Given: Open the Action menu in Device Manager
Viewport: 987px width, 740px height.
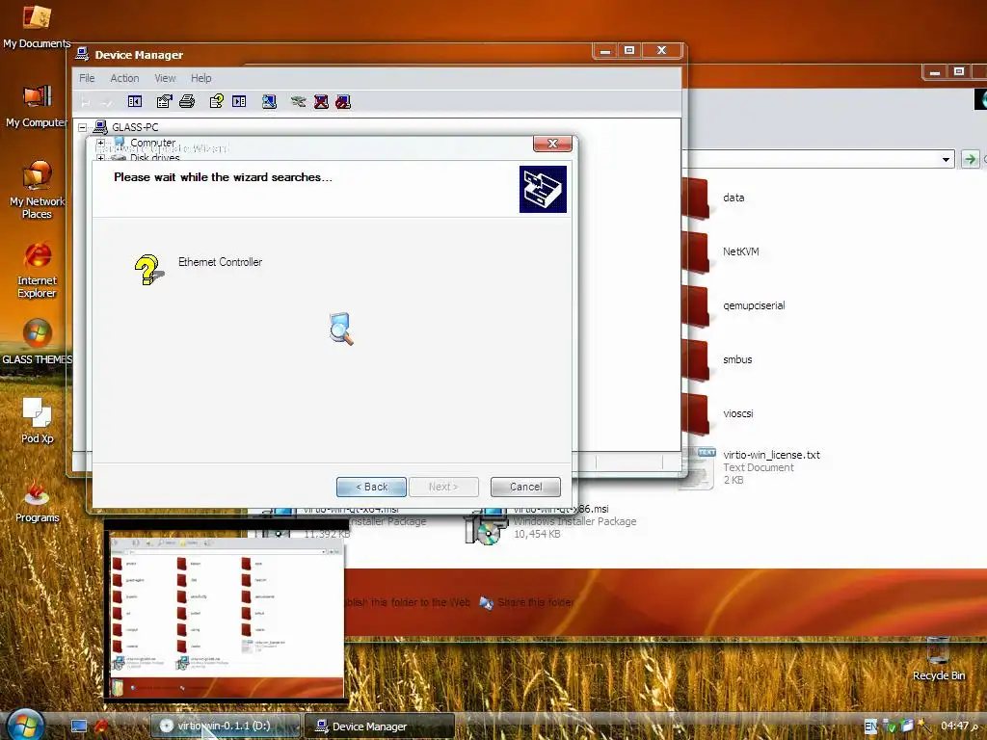Looking at the screenshot, I should click(x=124, y=78).
